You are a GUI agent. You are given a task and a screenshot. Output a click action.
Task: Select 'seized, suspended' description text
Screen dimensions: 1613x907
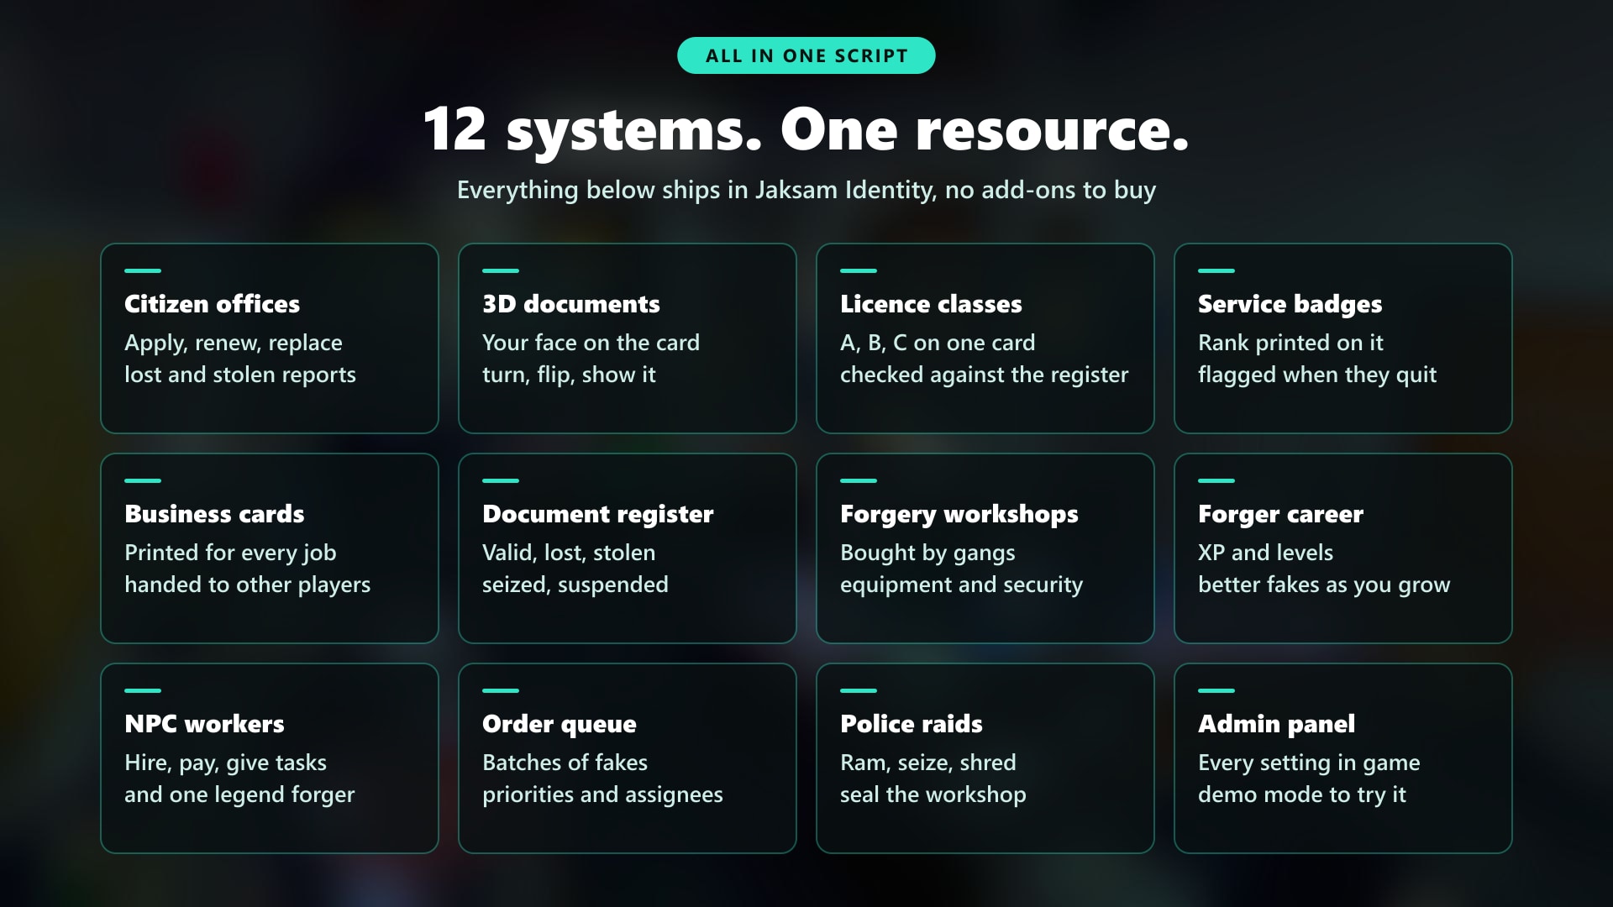(x=575, y=585)
